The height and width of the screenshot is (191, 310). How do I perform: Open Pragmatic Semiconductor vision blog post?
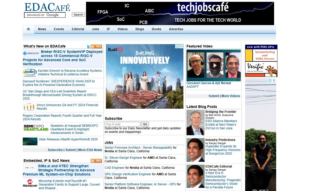223,180
